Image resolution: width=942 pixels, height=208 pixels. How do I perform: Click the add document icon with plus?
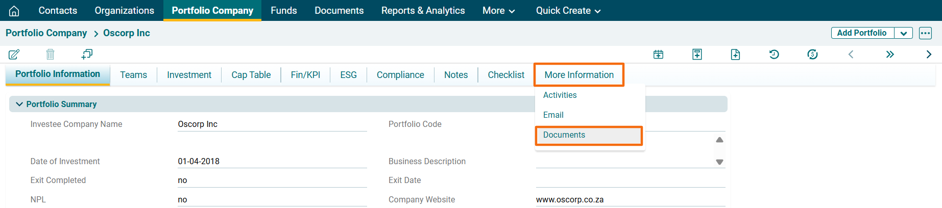735,55
